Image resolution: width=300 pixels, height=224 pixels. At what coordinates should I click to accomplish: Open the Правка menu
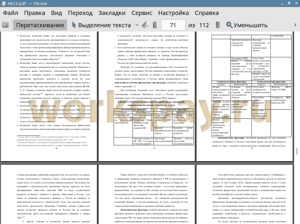pos(34,13)
